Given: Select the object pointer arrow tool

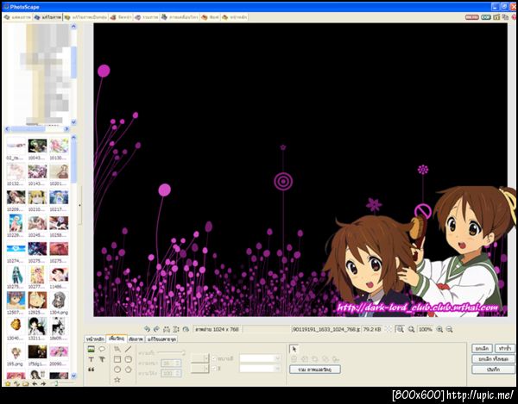Looking at the screenshot, I should tap(294, 349).
